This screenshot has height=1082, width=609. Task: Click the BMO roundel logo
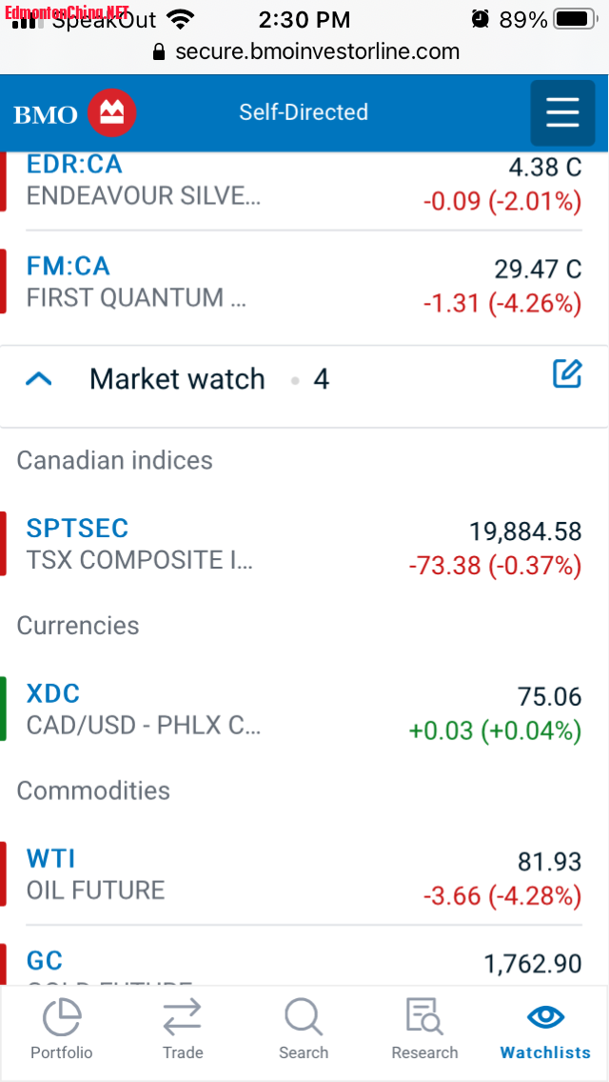[x=111, y=112]
